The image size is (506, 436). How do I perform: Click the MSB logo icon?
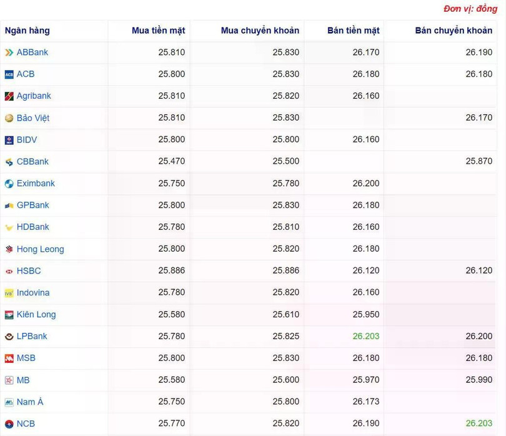pyautogui.click(x=9, y=358)
